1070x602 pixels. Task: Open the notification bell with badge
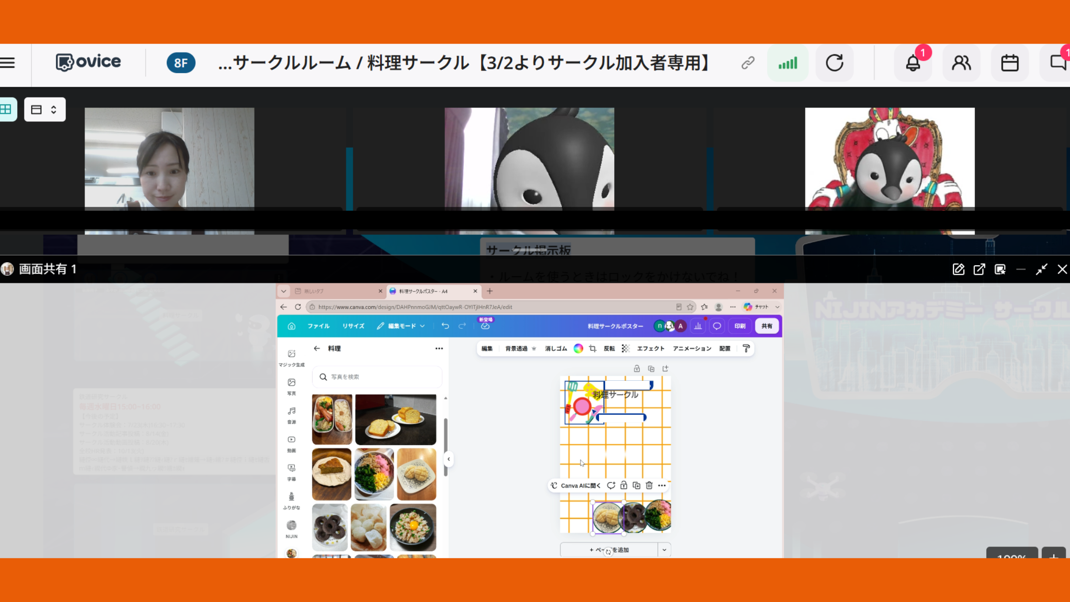913,63
